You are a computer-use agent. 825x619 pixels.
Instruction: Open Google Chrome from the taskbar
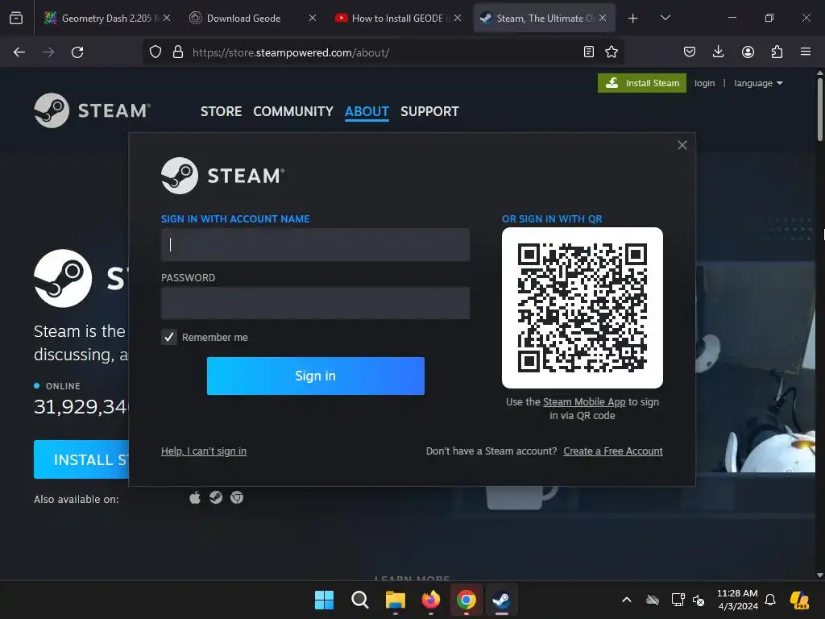(466, 600)
